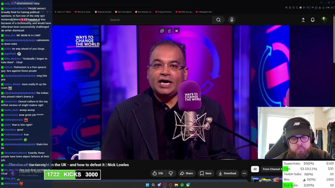Click the blue speaker audio icon in the browser toolbar
This screenshot has width=335, height=188.
point(313,8)
